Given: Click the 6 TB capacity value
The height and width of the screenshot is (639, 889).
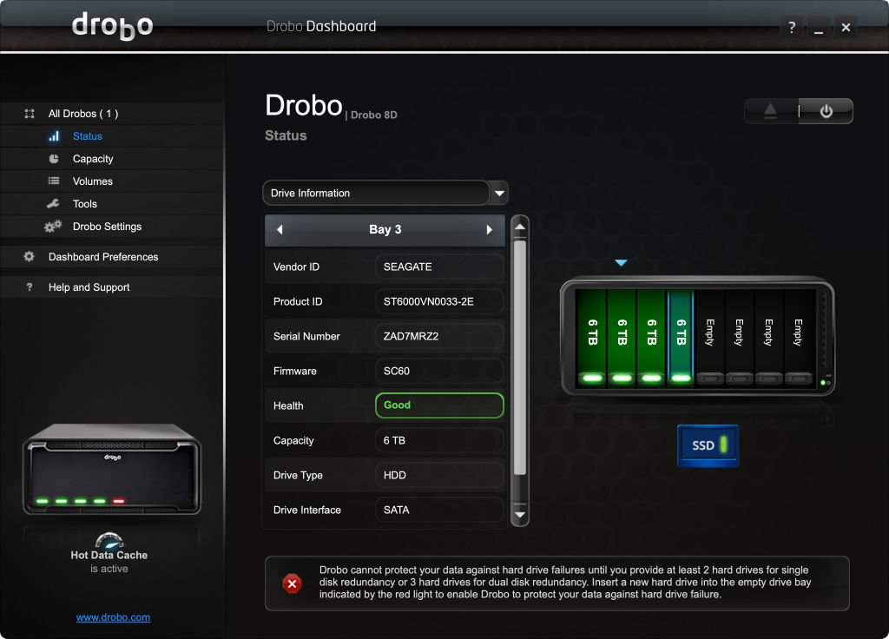Looking at the screenshot, I should 439,440.
